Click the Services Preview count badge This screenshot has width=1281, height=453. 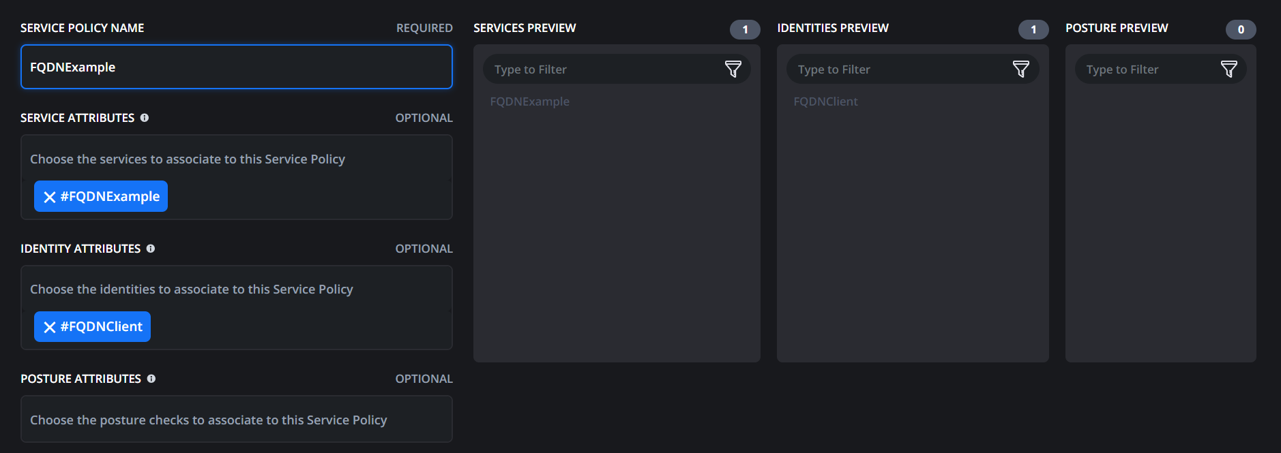pos(745,29)
